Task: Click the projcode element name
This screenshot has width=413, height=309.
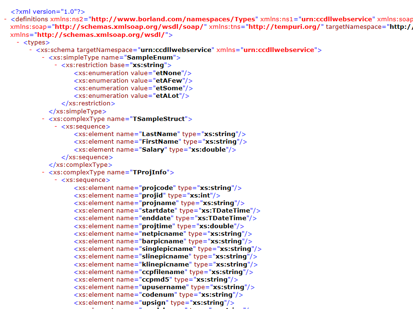Action: [158, 188]
